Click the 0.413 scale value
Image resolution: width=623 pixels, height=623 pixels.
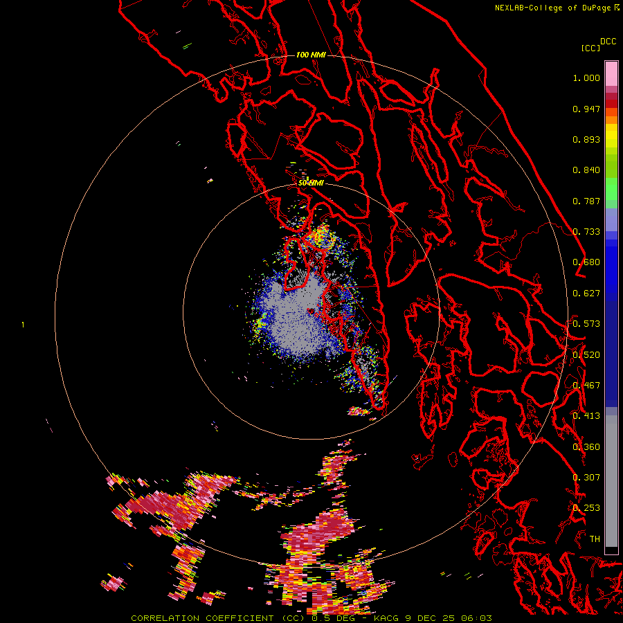[x=586, y=416]
